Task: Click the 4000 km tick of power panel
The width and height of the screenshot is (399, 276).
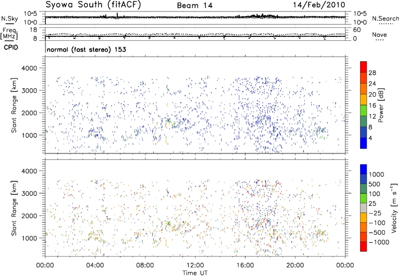Action: tap(29, 68)
